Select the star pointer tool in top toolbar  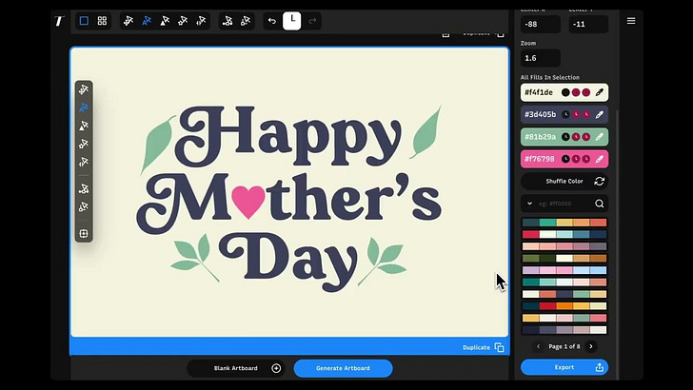click(x=183, y=21)
